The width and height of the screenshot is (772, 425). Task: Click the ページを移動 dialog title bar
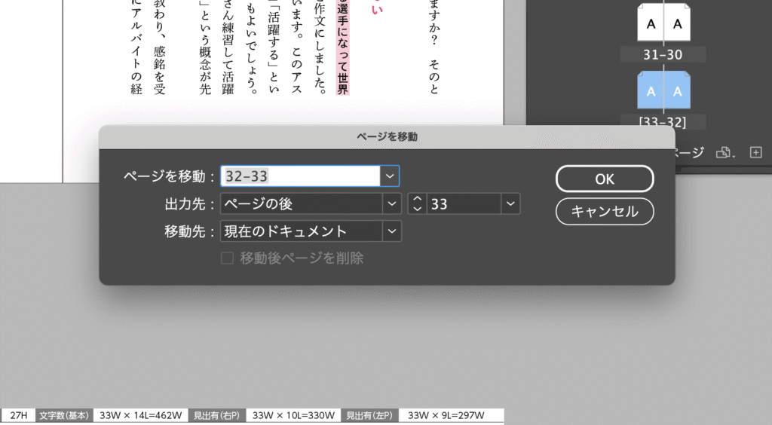tap(387, 136)
